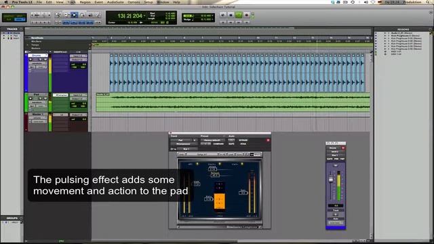Open the key input Bus 1 selector
The image size is (434, 244).
pyautogui.click(x=187, y=149)
